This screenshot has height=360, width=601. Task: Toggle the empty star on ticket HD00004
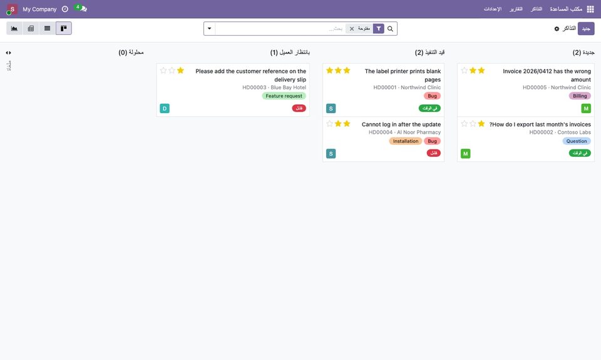click(329, 124)
